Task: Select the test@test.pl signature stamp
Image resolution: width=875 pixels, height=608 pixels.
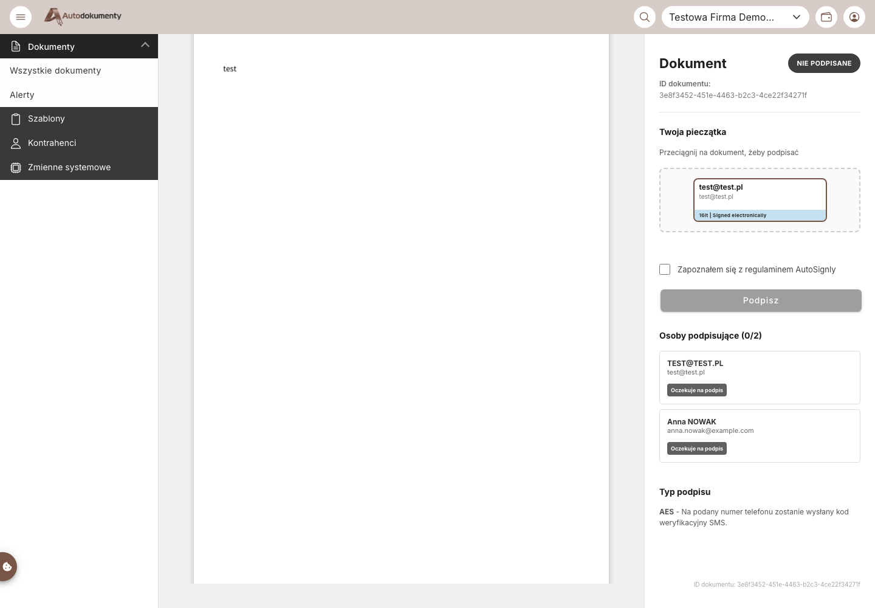Action: tap(760, 200)
